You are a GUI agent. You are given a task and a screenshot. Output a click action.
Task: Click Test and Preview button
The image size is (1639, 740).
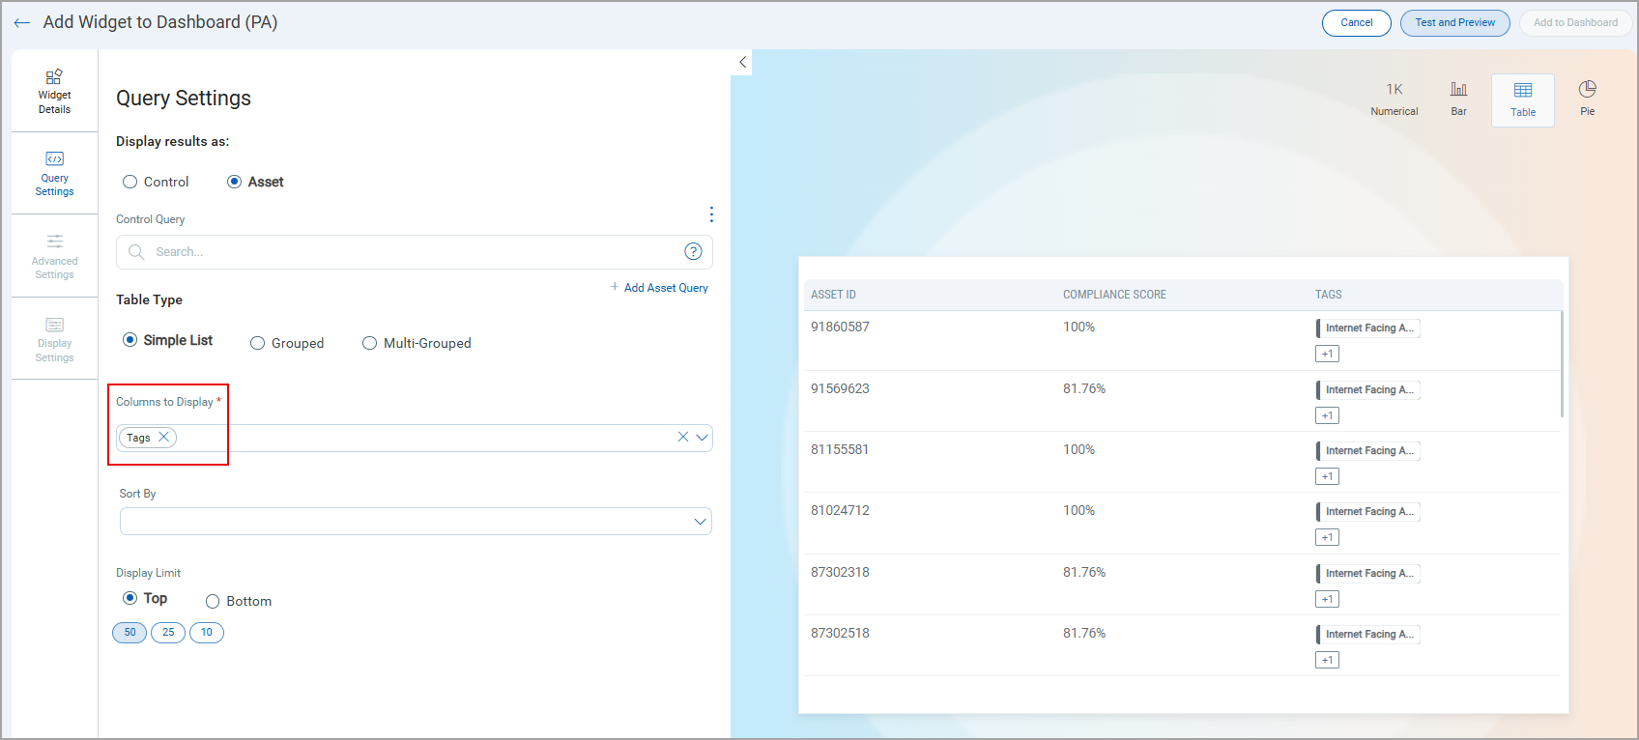pyautogui.click(x=1454, y=22)
